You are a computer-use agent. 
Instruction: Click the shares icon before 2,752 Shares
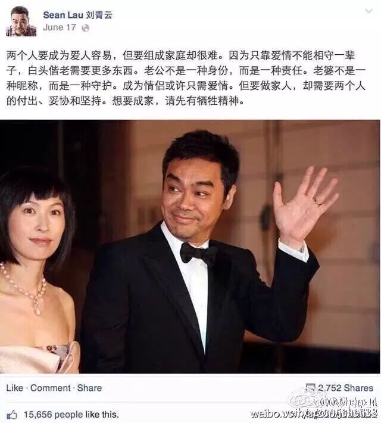click(x=310, y=388)
